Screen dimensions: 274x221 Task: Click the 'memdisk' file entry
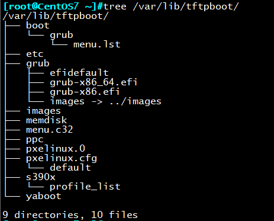(47, 120)
